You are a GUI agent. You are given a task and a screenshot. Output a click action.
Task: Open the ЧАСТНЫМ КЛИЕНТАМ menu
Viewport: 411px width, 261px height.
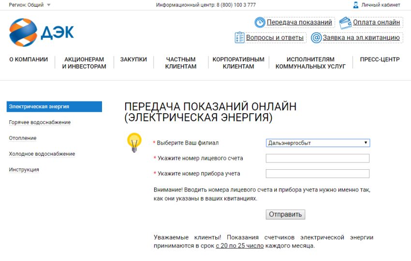tap(181, 63)
